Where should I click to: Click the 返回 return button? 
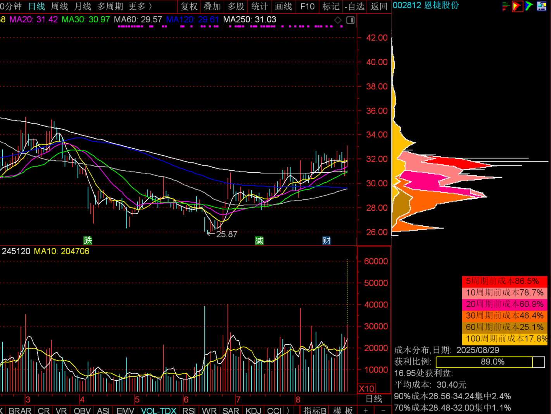click(x=379, y=7)
